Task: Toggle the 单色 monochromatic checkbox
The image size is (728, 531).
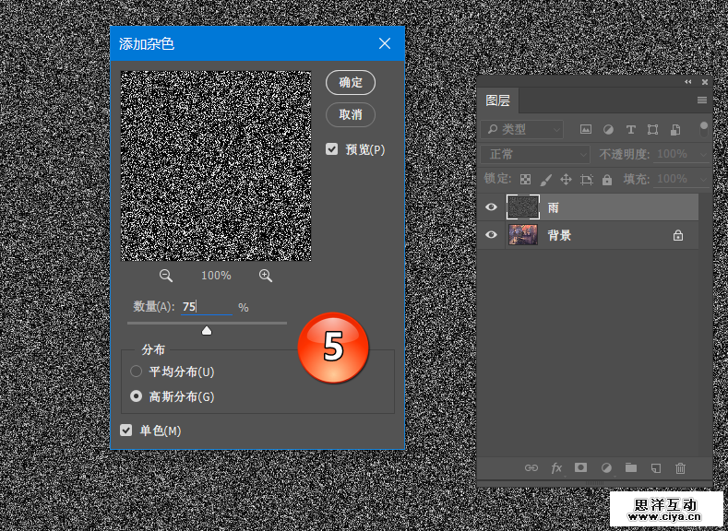Action: pyautogui.click(x=126, y=431)
